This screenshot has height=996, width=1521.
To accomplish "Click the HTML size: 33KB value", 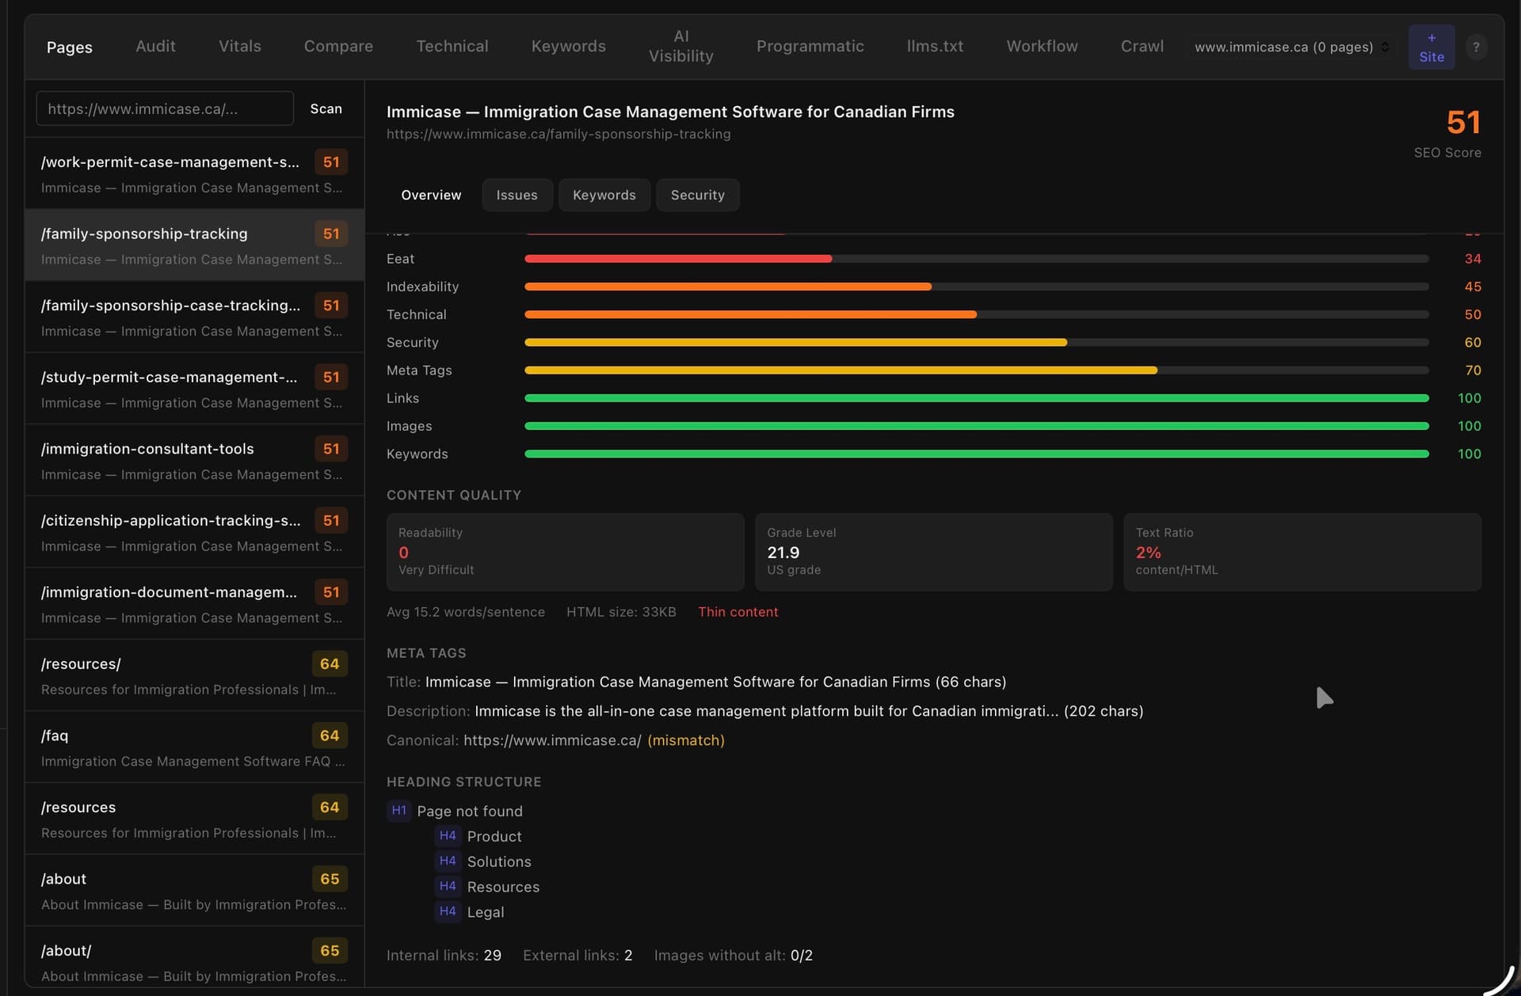I will (621, 612).
